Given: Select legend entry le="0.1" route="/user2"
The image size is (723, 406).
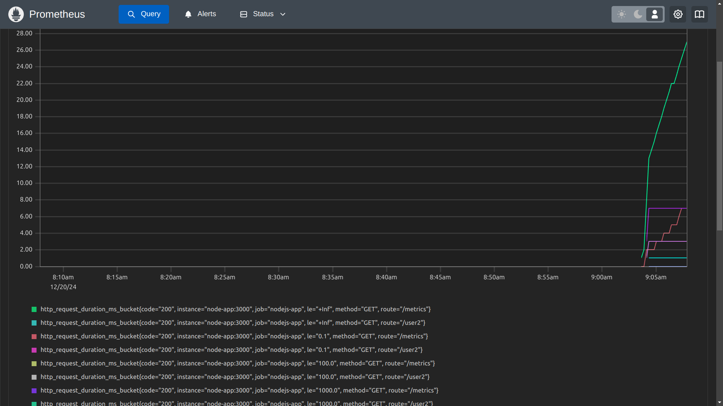Looking at the screenshot, I should (x=232, y=350).
